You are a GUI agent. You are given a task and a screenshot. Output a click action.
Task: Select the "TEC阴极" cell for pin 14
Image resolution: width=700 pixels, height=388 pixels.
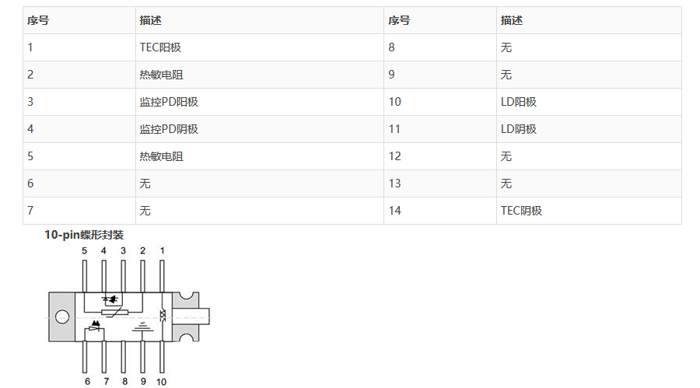(x=521, y=211)
